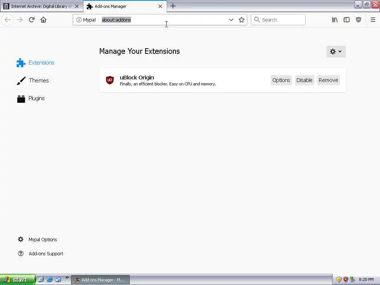Viewport: 380px width, 285px height.
Task: Click the uBlock description 'Finally, an efficient blocker'
Action: [168, 84]
